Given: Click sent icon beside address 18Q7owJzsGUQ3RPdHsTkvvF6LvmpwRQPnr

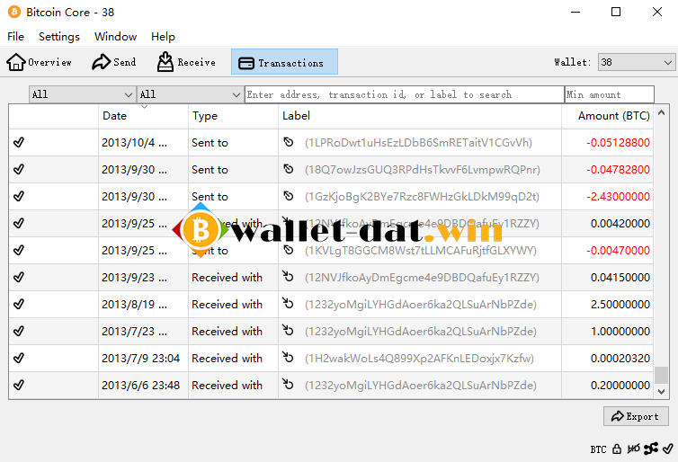Looking at the screenshot, I should (x=289, y=169).
